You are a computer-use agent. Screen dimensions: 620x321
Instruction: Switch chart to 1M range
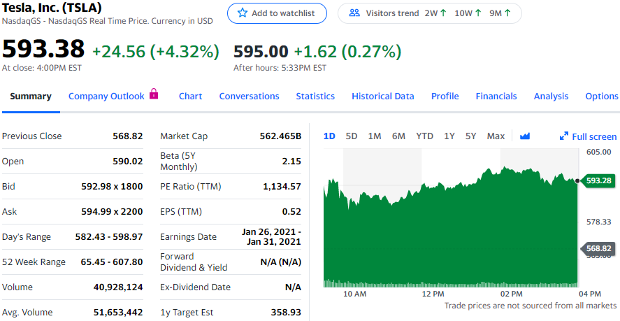pyautogui.click(x=374, y=136)
